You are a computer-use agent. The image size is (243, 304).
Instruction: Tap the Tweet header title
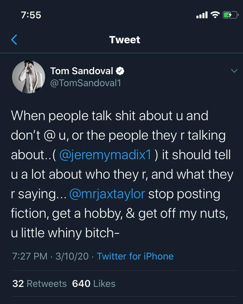(x=125, y=40)
